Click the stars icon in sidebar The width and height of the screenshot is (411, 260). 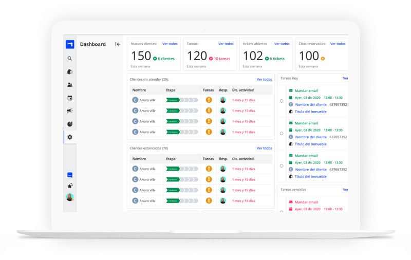pyautogui.click(x=70, y=186)
